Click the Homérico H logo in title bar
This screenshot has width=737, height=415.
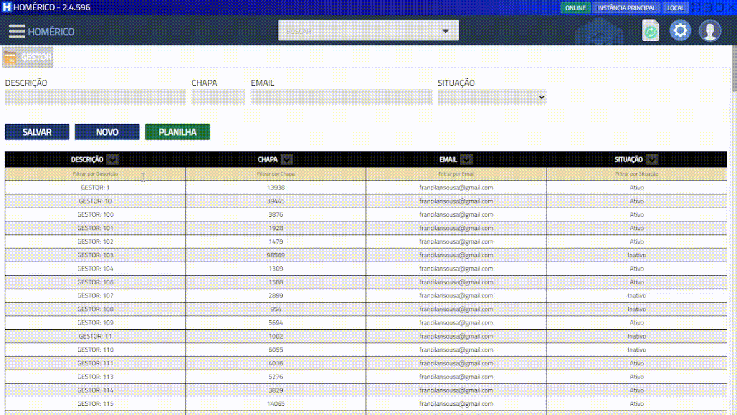click(x=7, y=7)
